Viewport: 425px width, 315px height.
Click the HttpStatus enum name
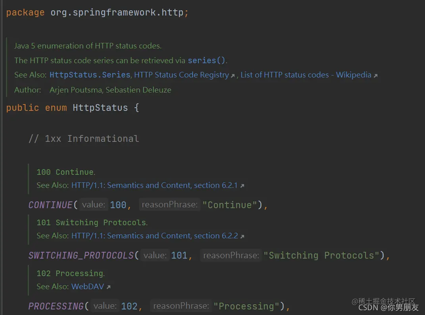pos(100,108)
